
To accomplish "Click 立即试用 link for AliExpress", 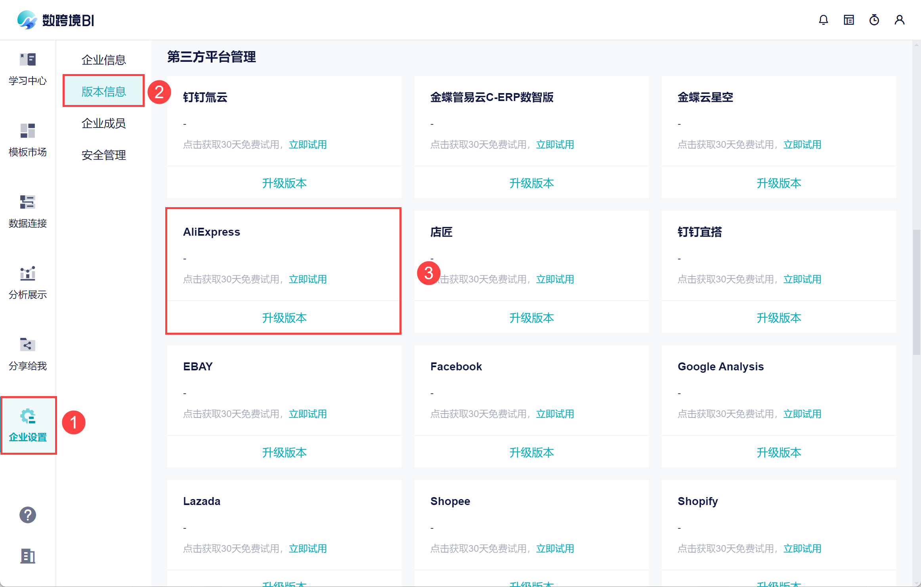I will tap(308, 279).
